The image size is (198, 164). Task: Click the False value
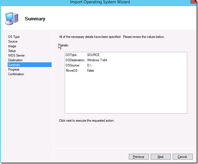coord(90,71)
